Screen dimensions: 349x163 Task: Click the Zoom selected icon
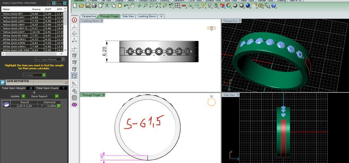[x=165, y=5]
